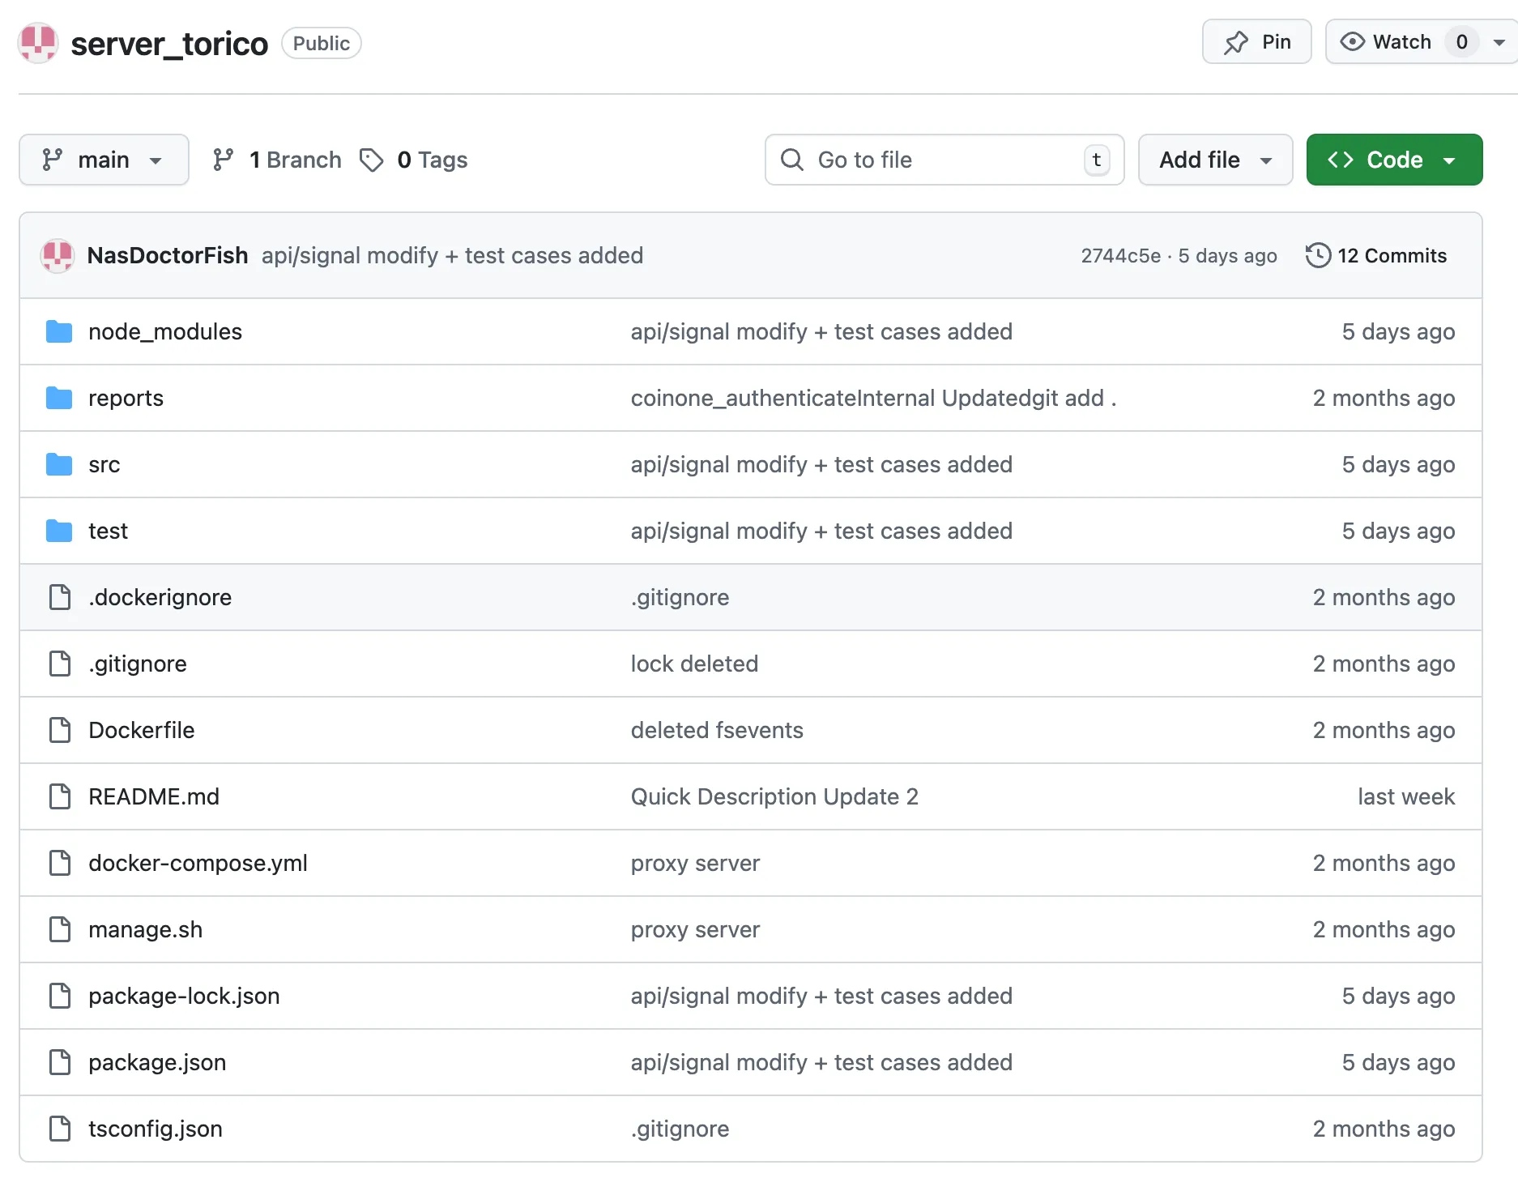Open the NasDoctorFish profile link
This screenshot has height=1178, width=1518.
coord(168,255)
